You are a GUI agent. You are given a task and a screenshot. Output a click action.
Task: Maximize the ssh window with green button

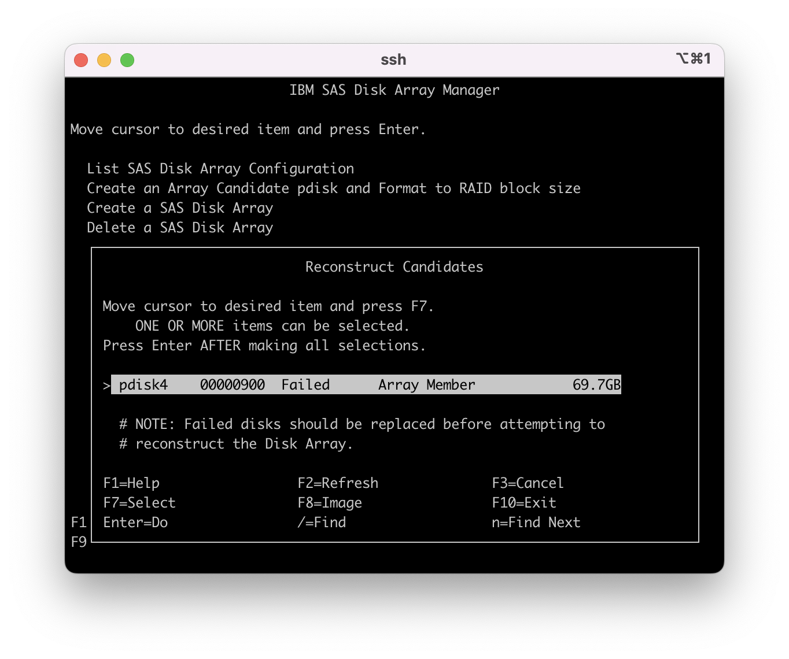coord(127,60)
